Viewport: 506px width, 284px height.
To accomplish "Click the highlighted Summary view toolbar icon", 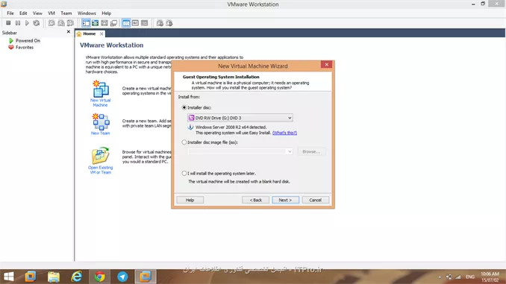I will coord(126,23).
